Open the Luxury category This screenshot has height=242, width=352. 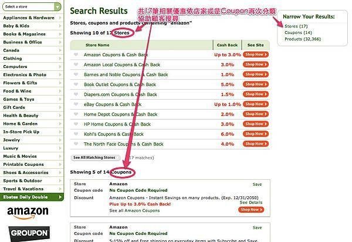pos(32,148)
